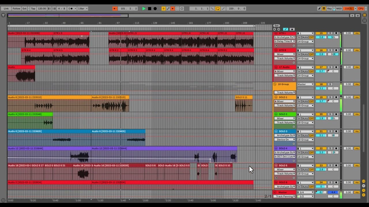Click the Lock Envelopes icon
369x207 pixels.
click(292, 29)
